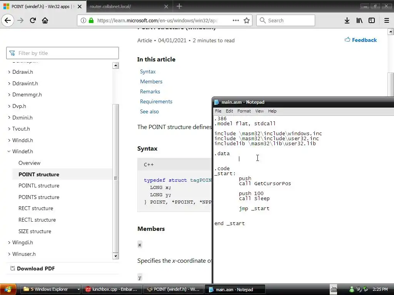
Task: Click the browser Forward arrow
Action: (x=20, y=20)
